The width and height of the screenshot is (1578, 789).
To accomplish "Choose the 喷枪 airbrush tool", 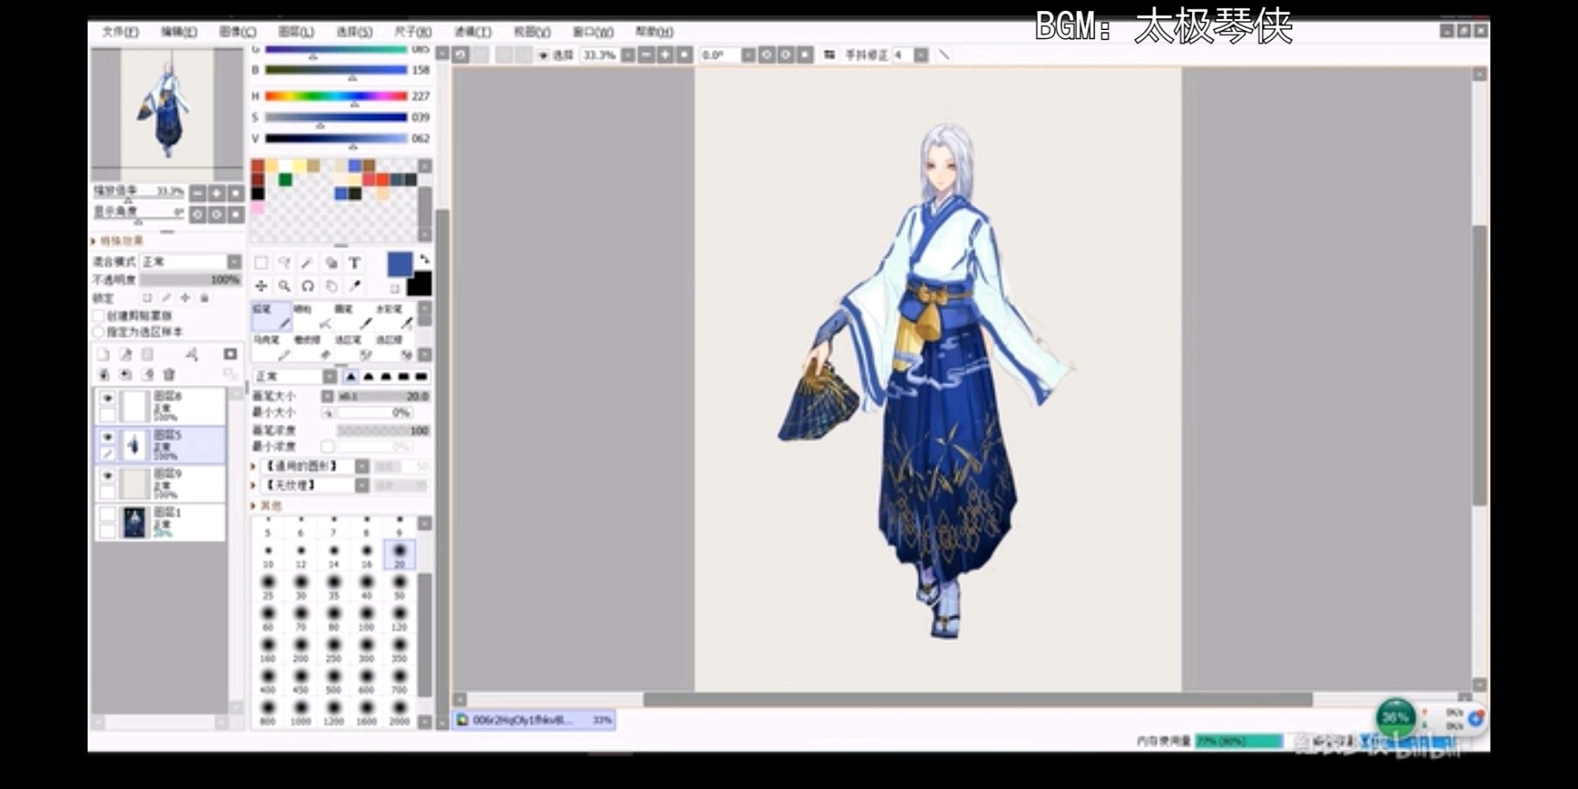I will coord(312,316).
